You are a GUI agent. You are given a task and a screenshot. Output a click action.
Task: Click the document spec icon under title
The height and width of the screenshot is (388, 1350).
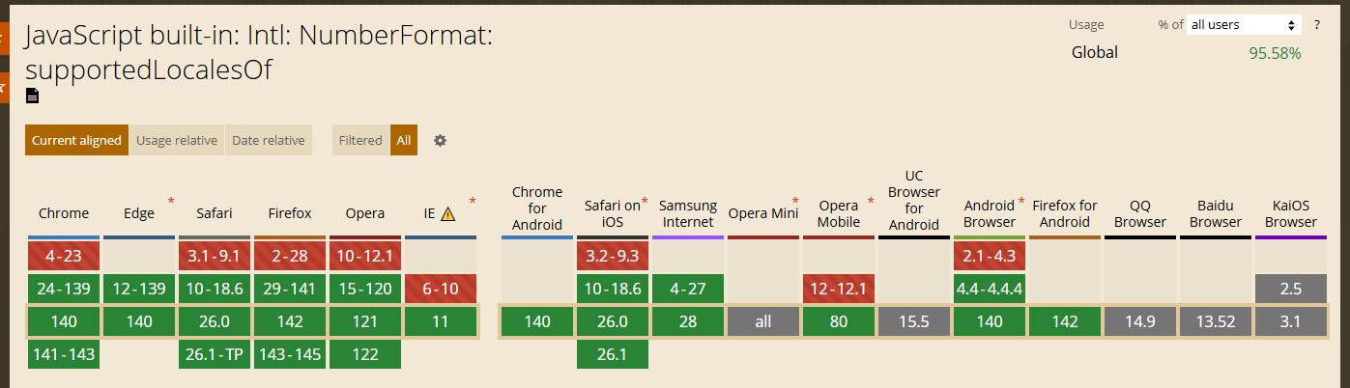(x=32, y=96)
